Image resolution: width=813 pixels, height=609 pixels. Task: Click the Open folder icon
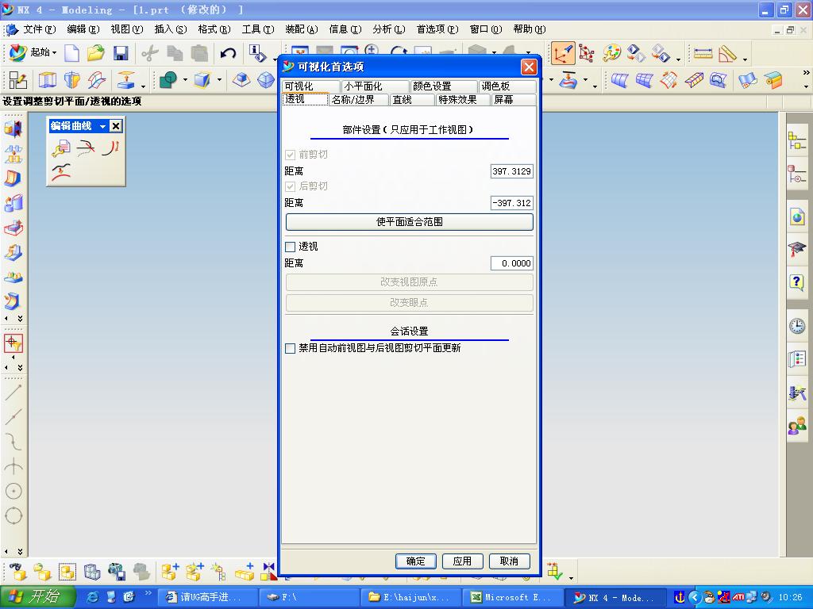[x=96, y=53]
